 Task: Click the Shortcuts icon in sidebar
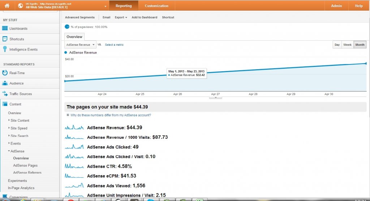[x=5, y=39]
